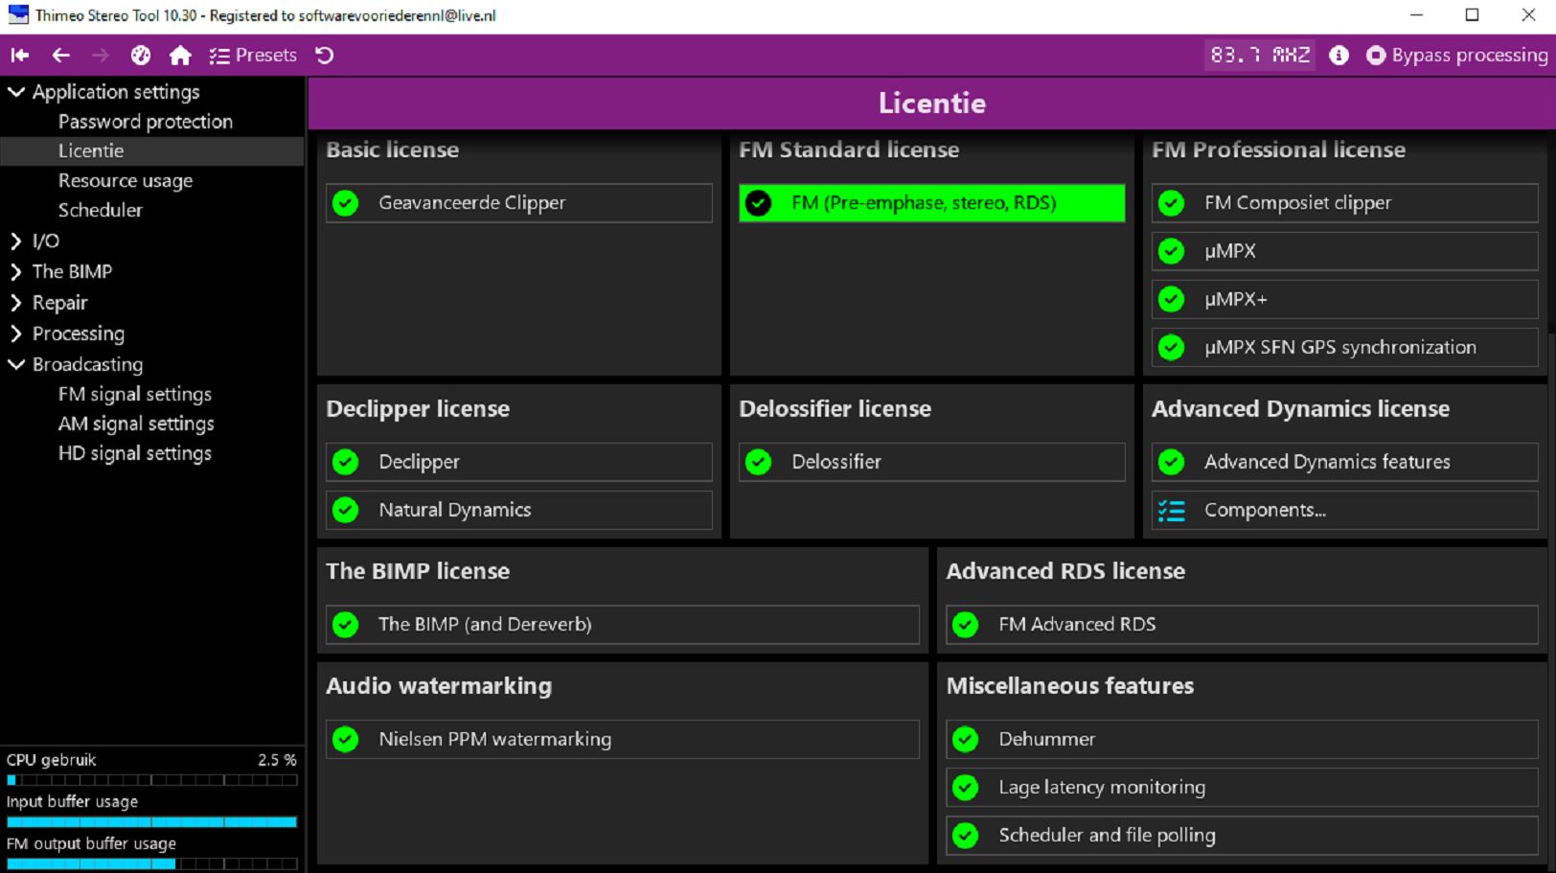
Task: Jump to first page via skip-back icon
Action: coord(20,56)
